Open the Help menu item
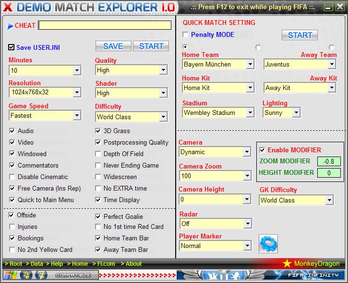 coord(55,263)
